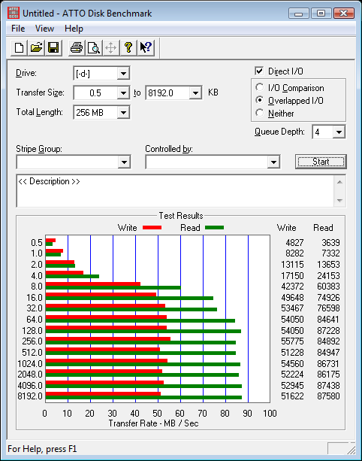The image size is (362, 461).
Task: Toggle the Direct I/O checkbox
Action: [x=259, y=71]
